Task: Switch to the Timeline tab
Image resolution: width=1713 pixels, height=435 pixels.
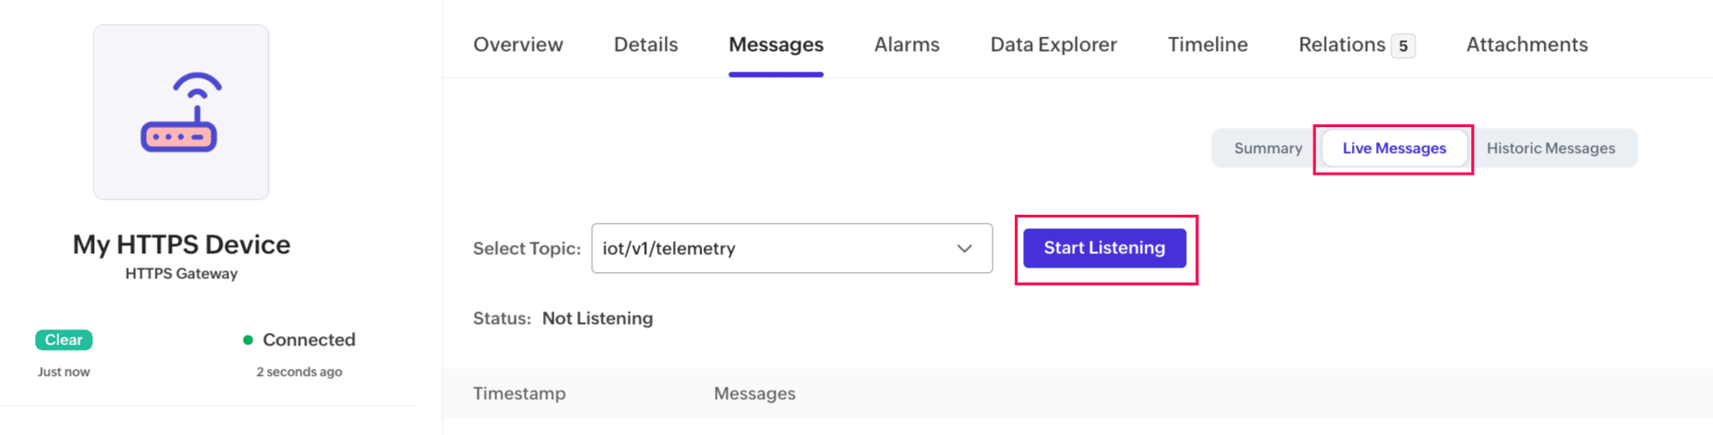Action: point(1207,45)
